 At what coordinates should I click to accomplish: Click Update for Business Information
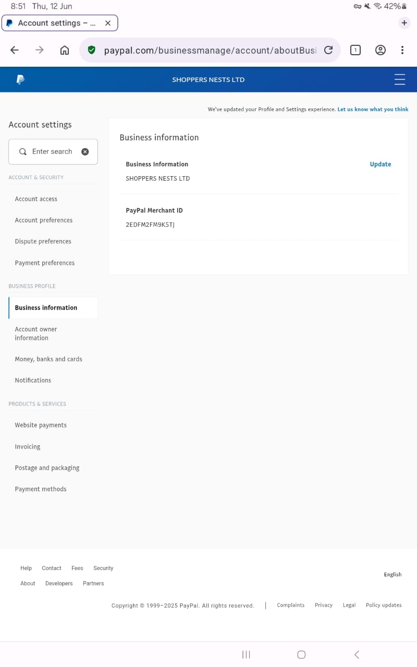[x=380, y=164]
